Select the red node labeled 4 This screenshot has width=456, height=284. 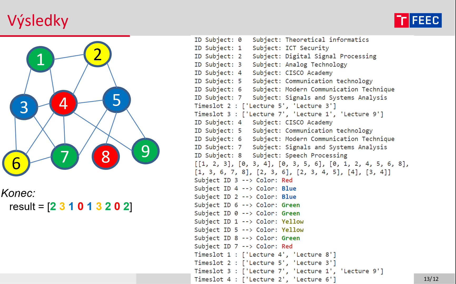63,103
